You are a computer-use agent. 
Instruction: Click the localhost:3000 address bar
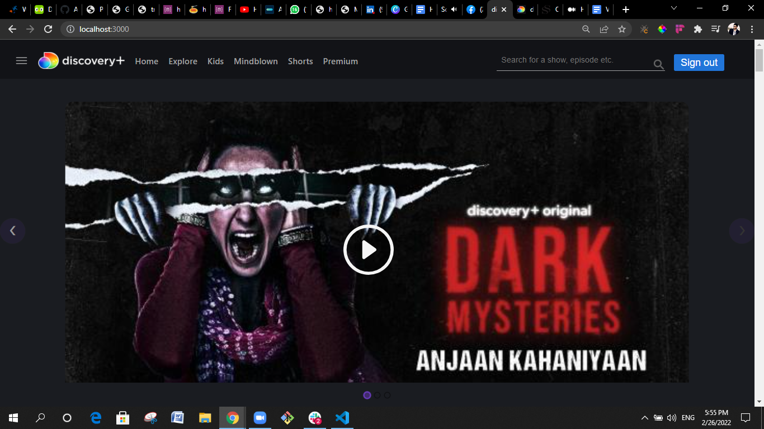pyautogui.click(x=324, y=29)
